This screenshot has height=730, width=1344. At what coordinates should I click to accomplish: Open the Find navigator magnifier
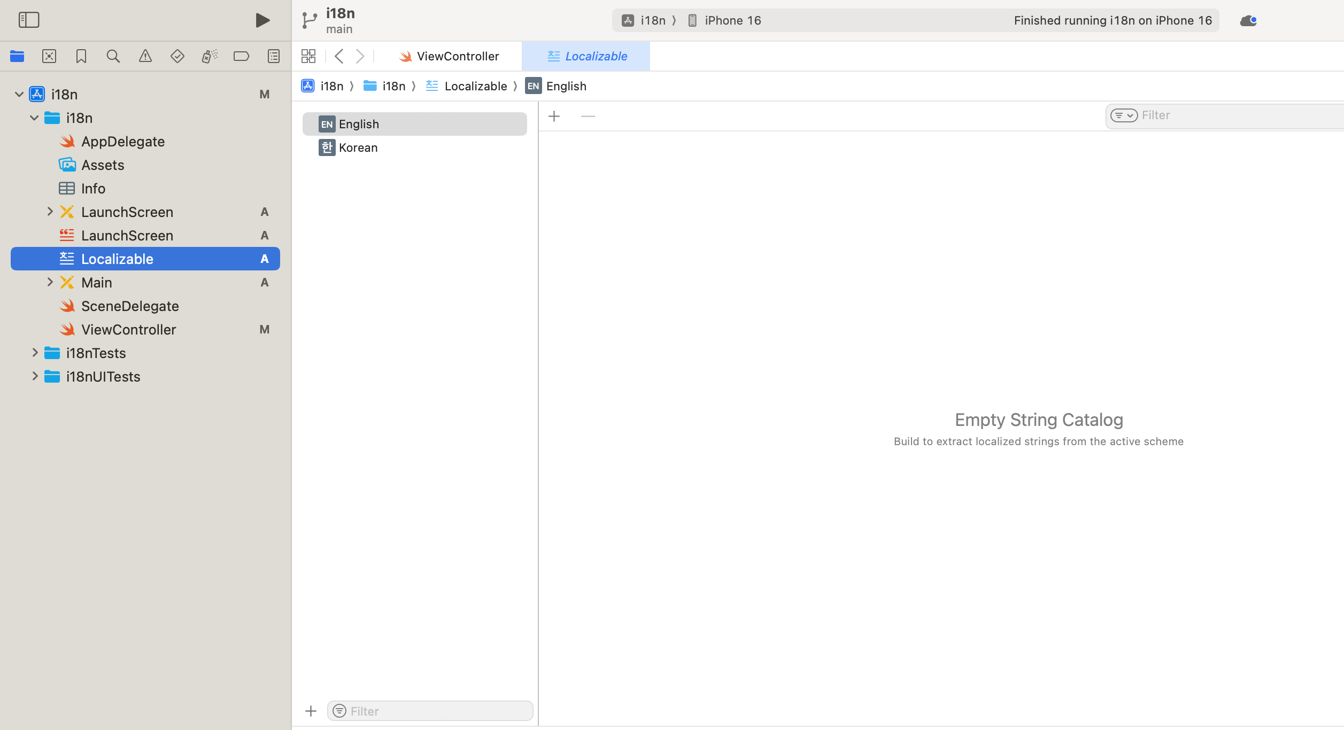click(113, 56)
